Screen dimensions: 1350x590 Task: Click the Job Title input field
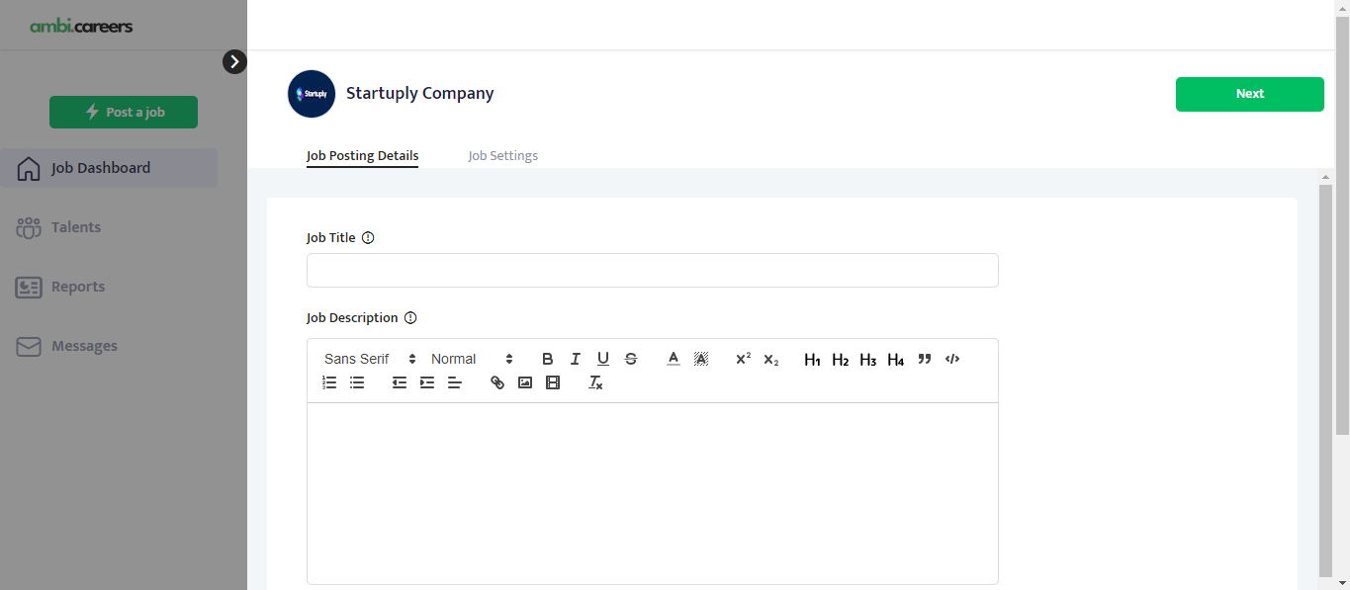pos(652,271)
